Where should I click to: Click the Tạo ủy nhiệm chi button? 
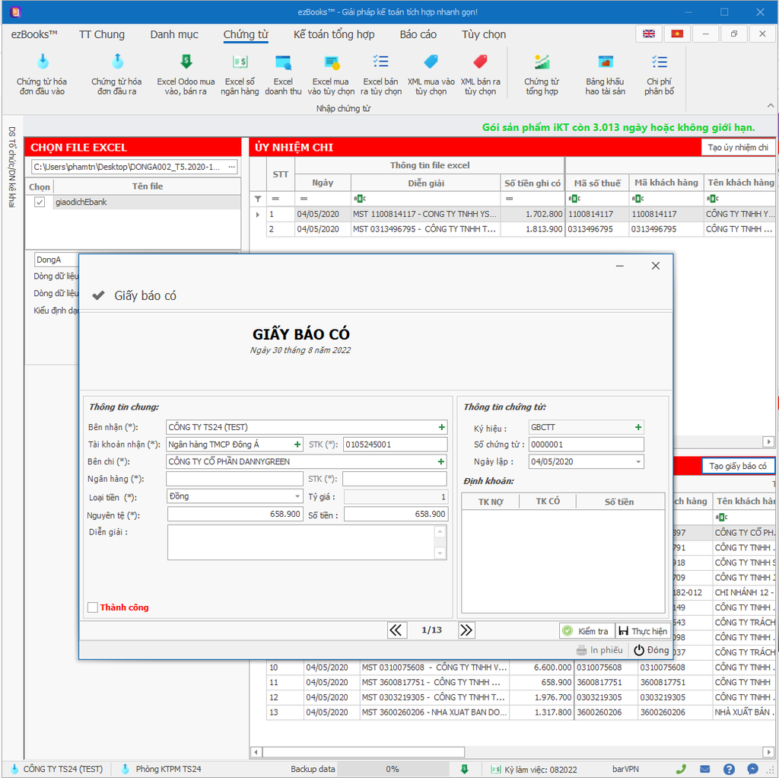tap(737, 148)
